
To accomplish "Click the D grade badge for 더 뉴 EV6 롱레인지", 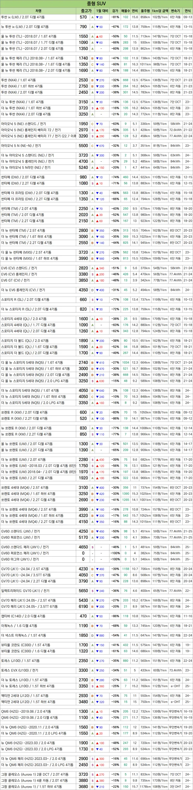I will pyautogui.click(x=92, y=290).
